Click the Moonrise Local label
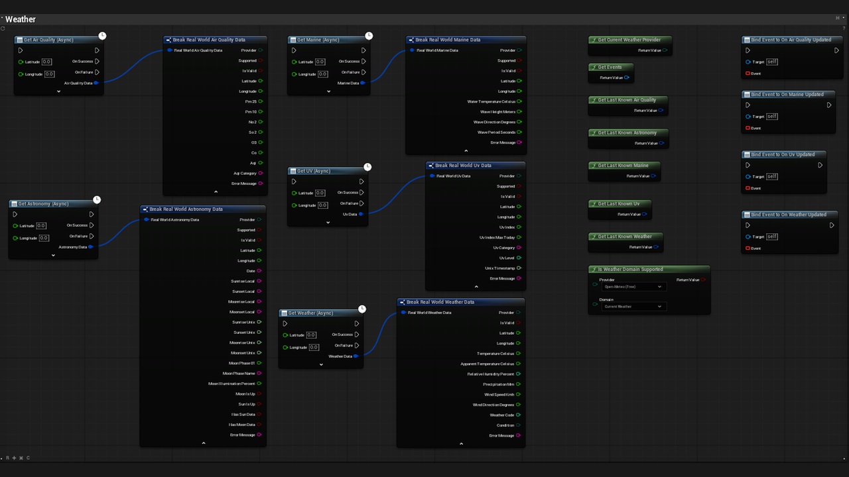This screenshot has width=849, height=477. 241,301
